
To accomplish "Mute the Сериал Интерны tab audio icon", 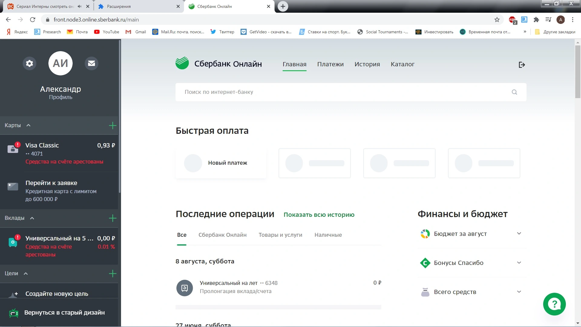I will point(80,6).
